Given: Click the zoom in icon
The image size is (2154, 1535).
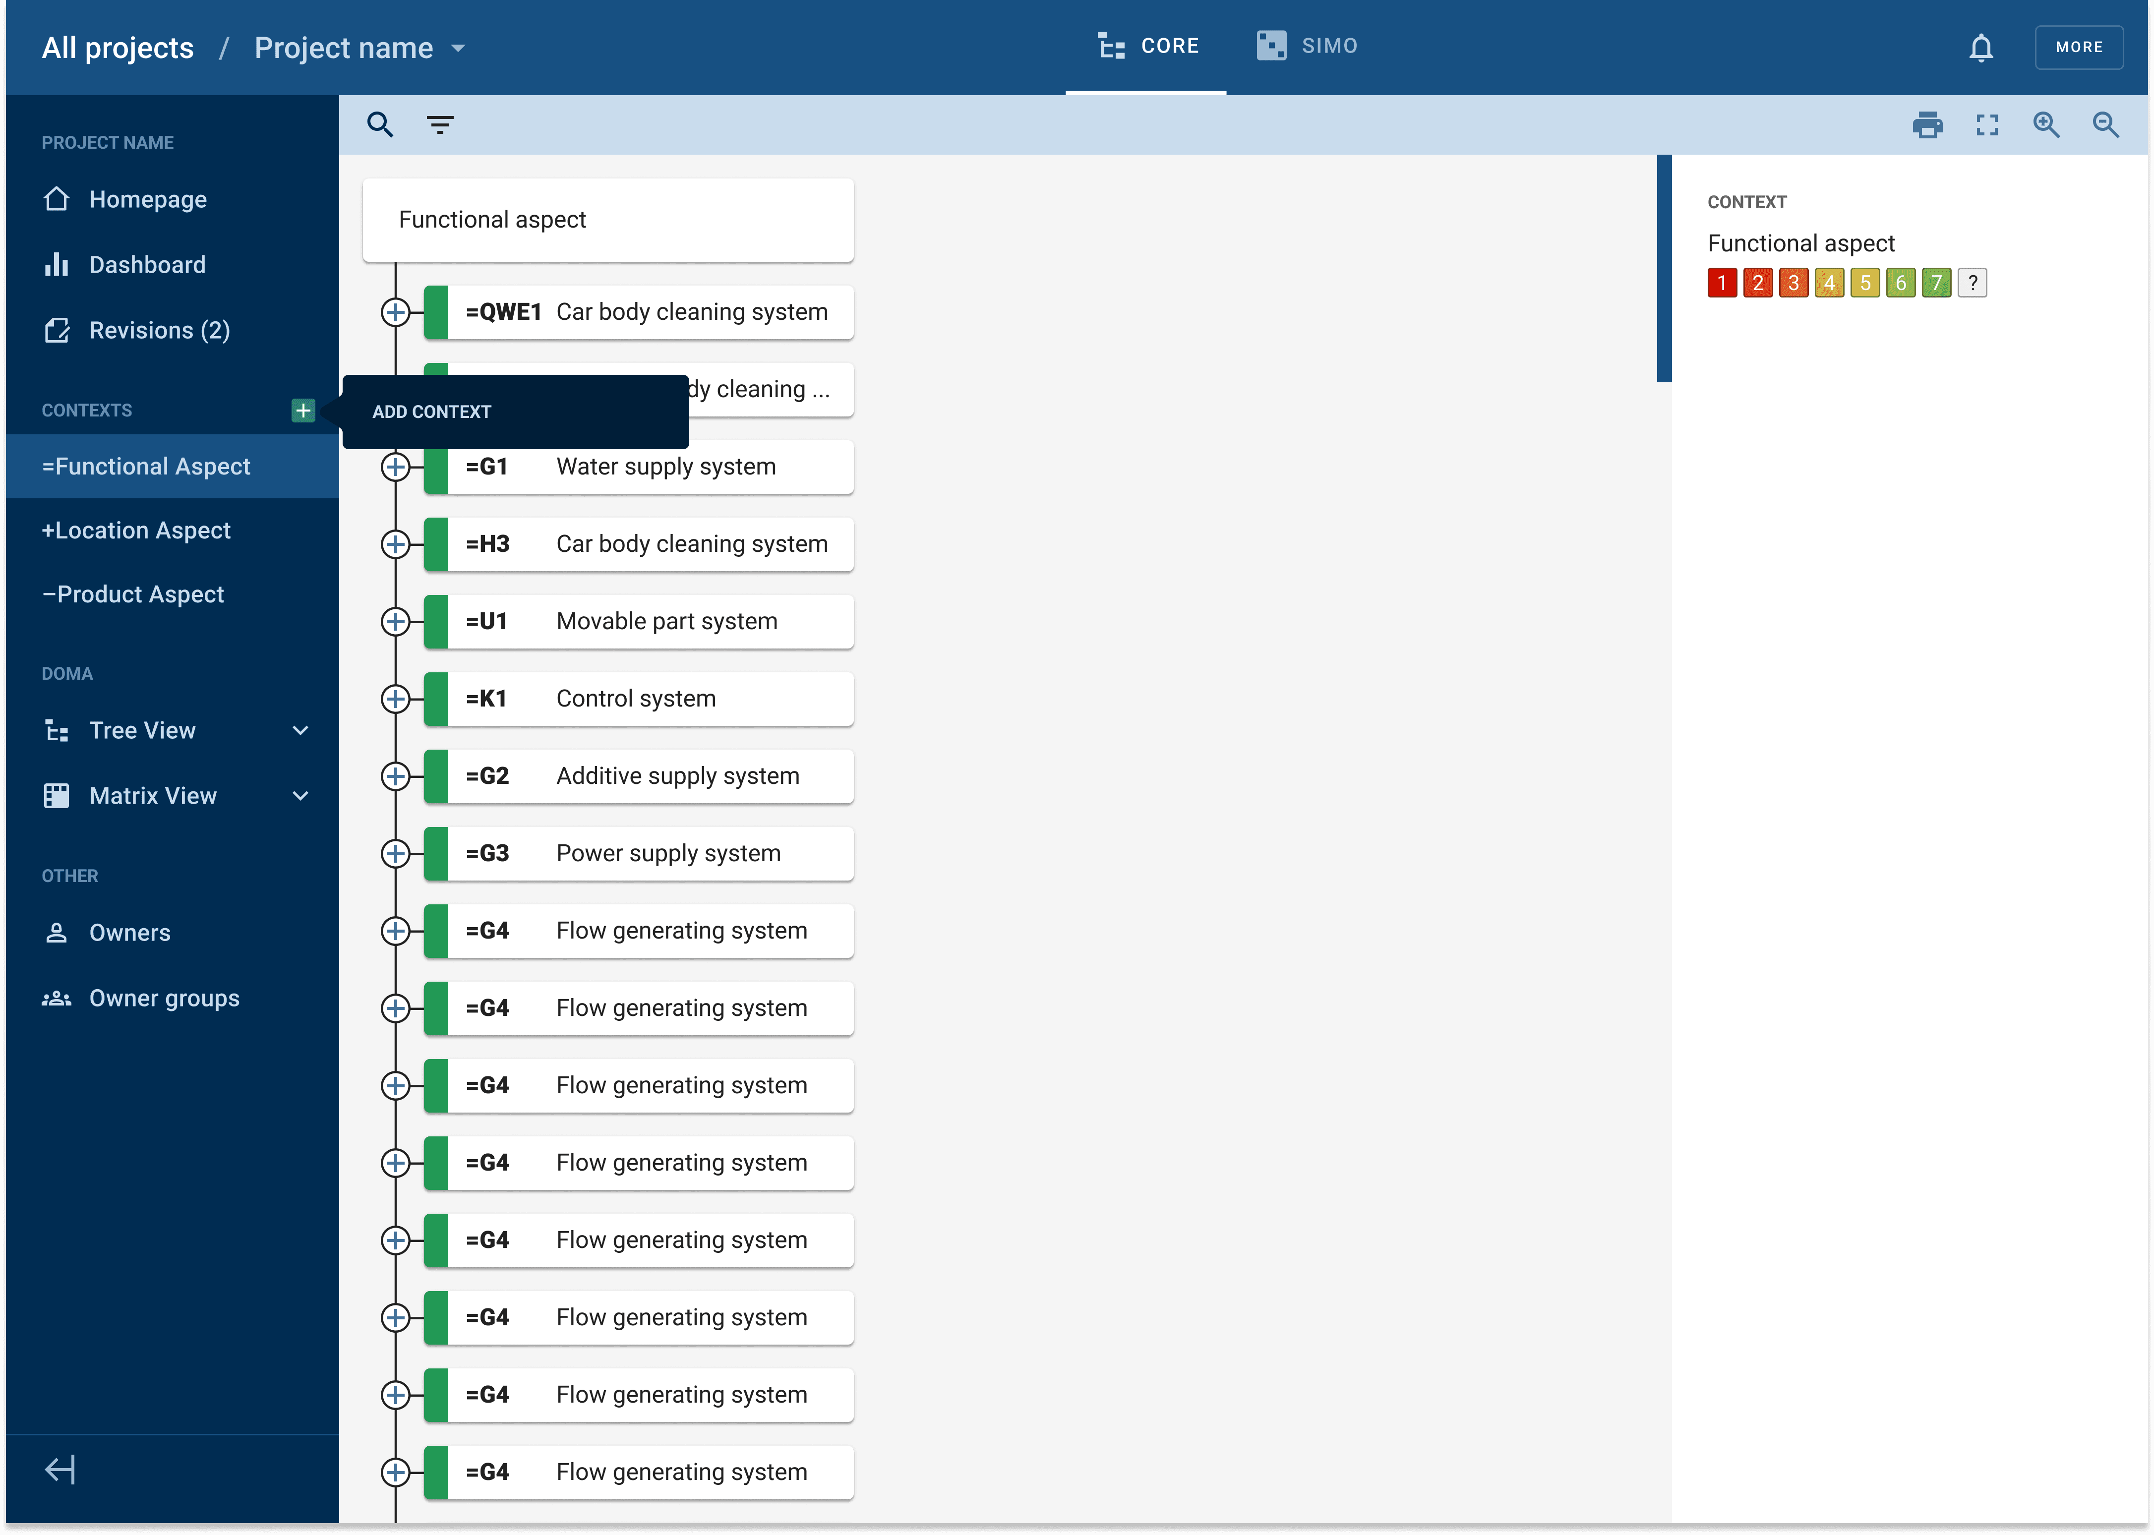Looking at the screenshot, I should [2046, 125].
